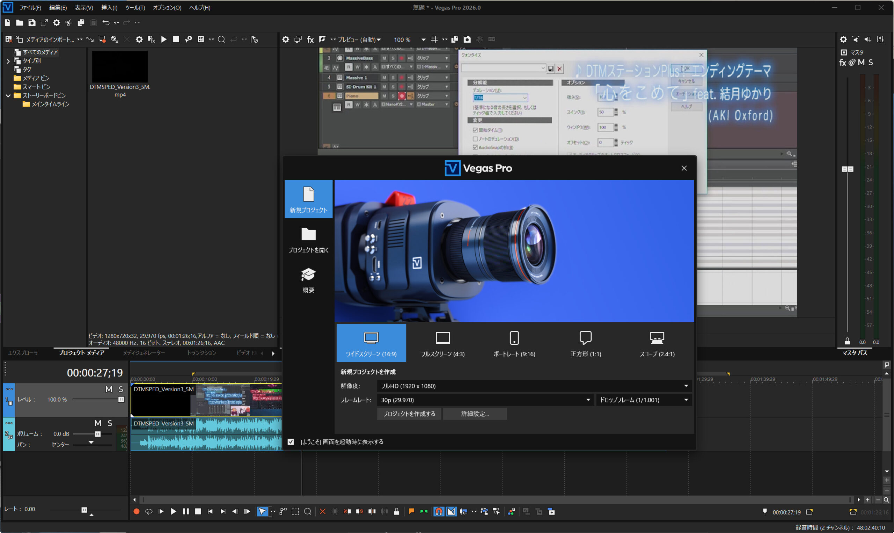Open 概要 in the welcome dialog
Viewport: 894px width, 533px height.
[x=308, y=280]
